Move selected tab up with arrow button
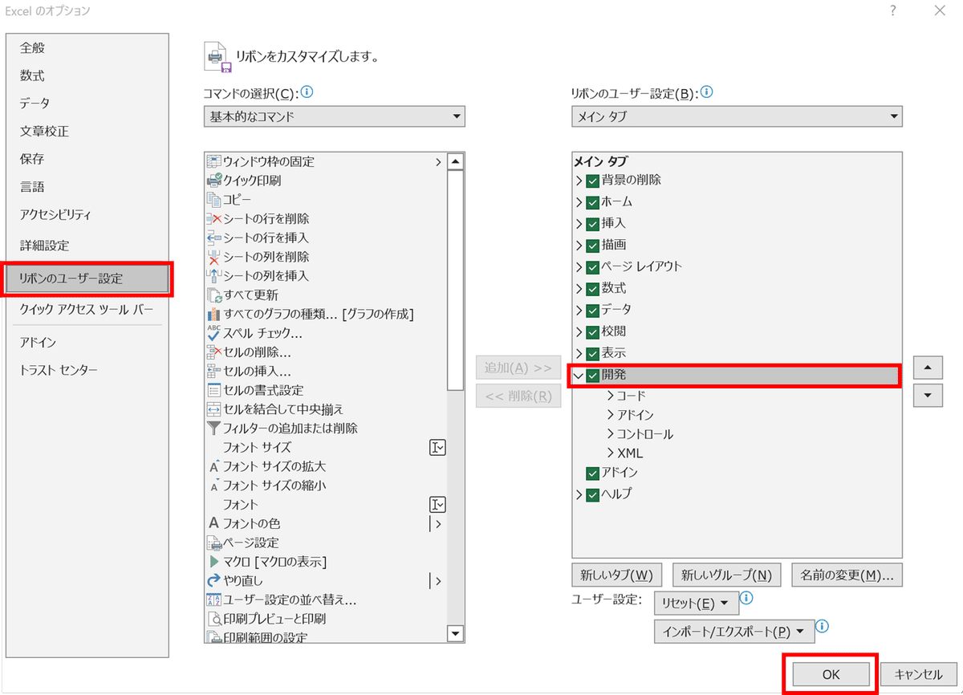 (928, 368)
